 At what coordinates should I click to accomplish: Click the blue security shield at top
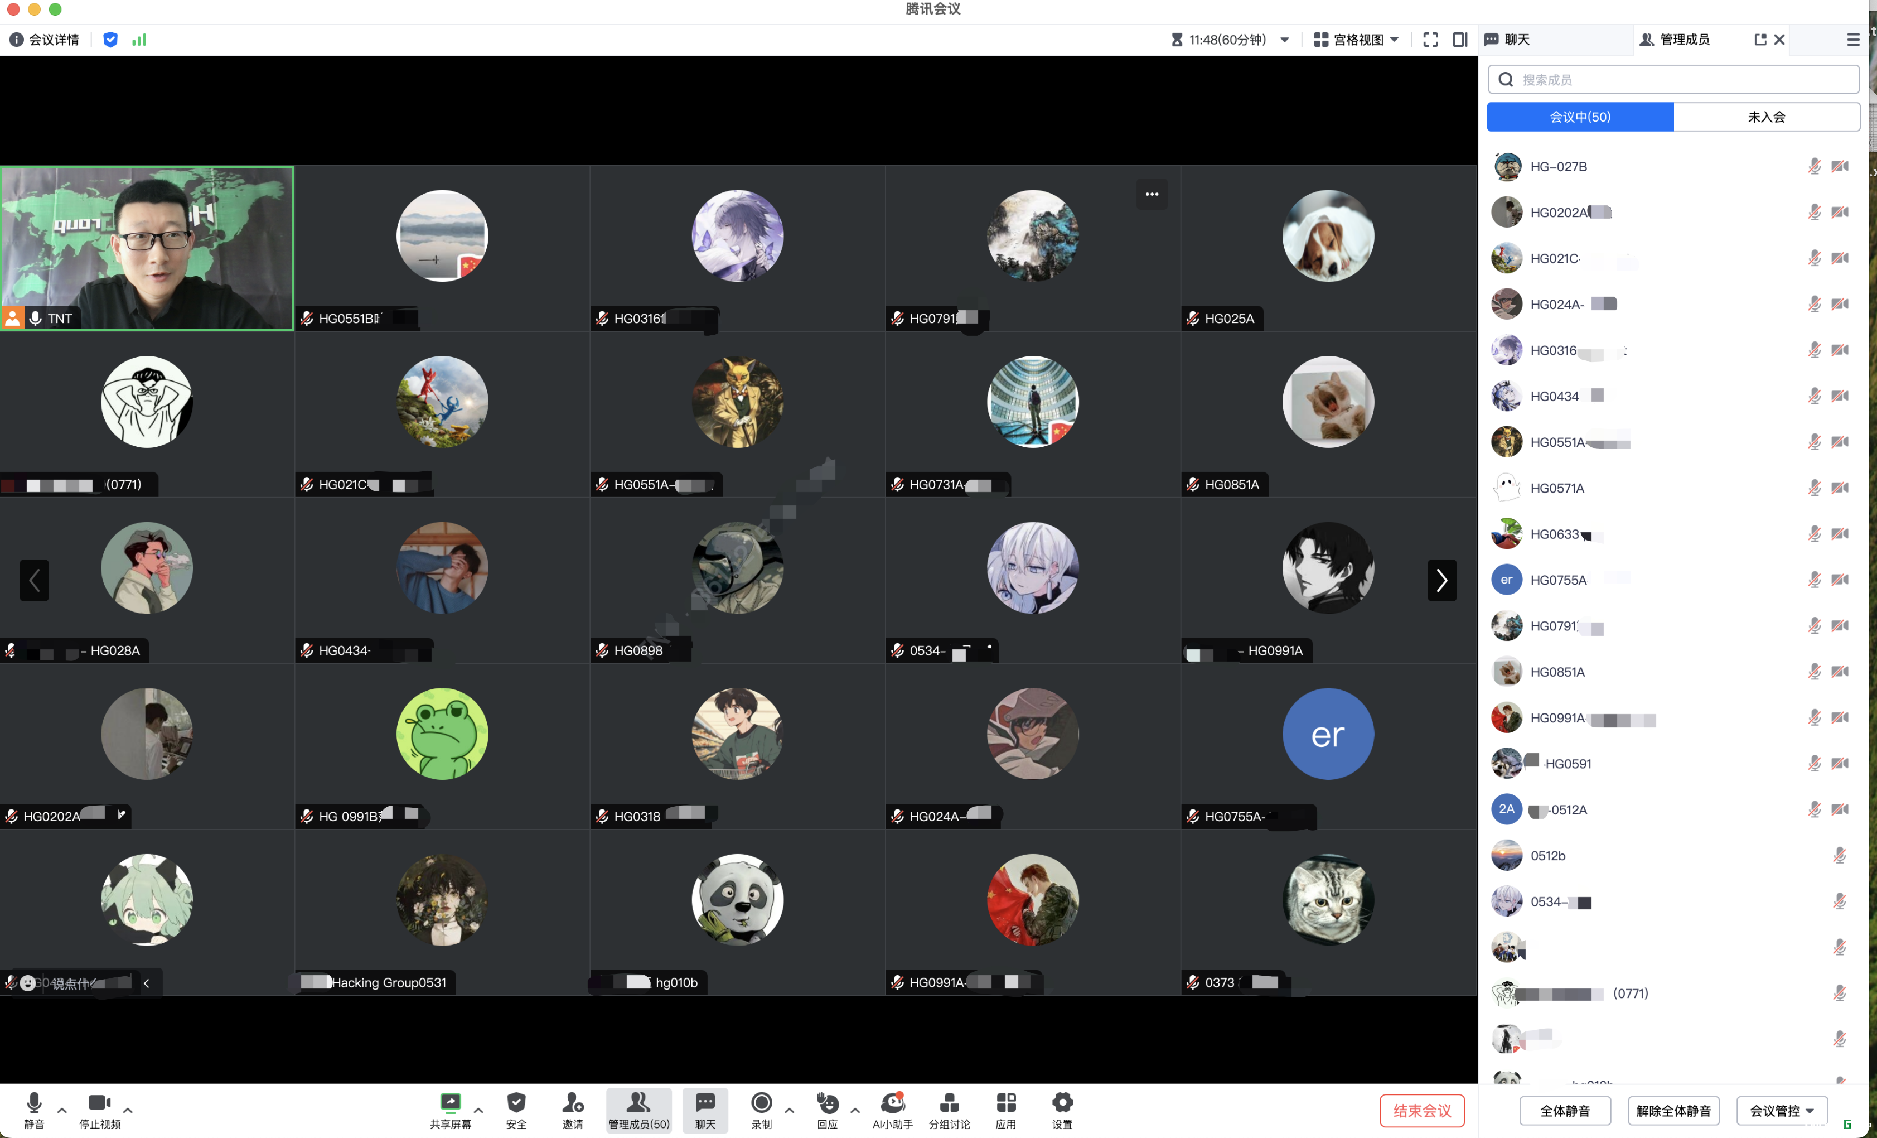(x=110, y=40)
